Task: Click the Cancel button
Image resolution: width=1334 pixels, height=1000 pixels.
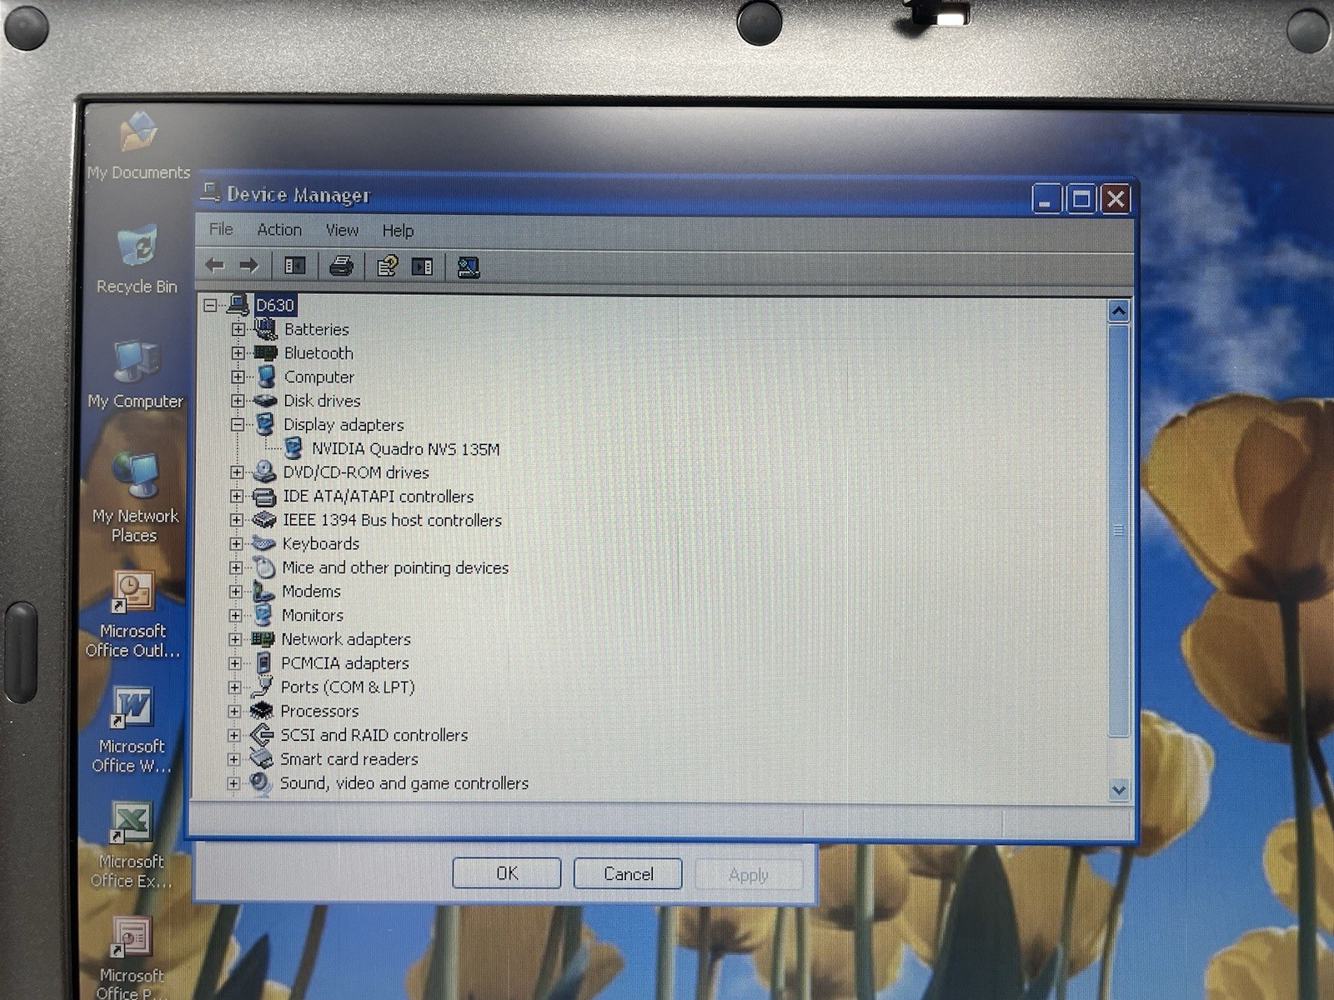Action: click(628, 874)
